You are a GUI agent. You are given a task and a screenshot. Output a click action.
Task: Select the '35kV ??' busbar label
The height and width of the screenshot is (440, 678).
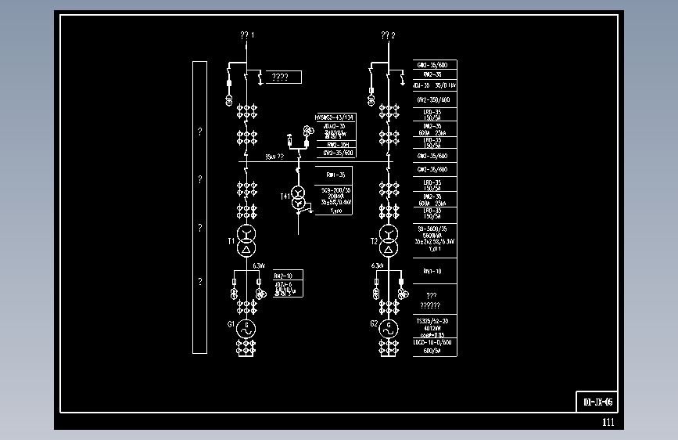click(274, 157)
